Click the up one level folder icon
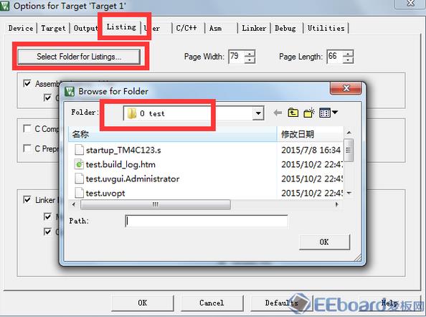The image size is (426, 317). point(293,113)
